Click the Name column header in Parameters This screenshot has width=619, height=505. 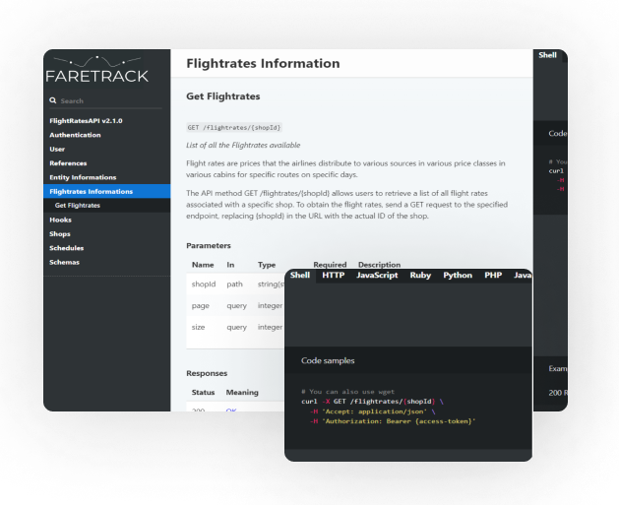[203, 265]
